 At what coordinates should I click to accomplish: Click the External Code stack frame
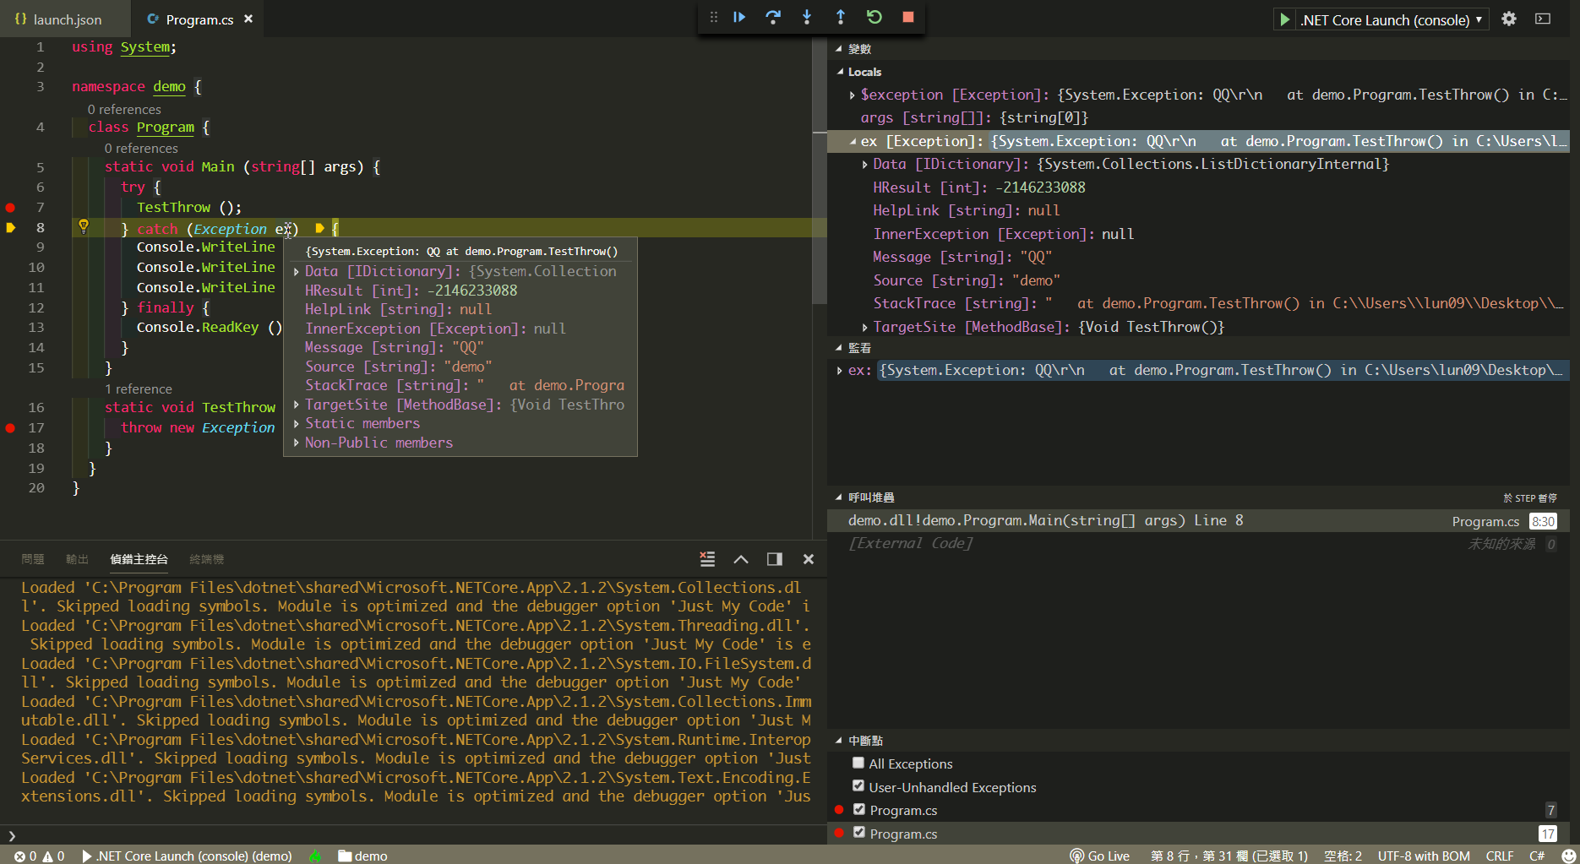click(x=1198, y=544)
